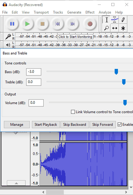
Task: Click the green Play button
Action: pyautogui.click(x=27, y=24)
